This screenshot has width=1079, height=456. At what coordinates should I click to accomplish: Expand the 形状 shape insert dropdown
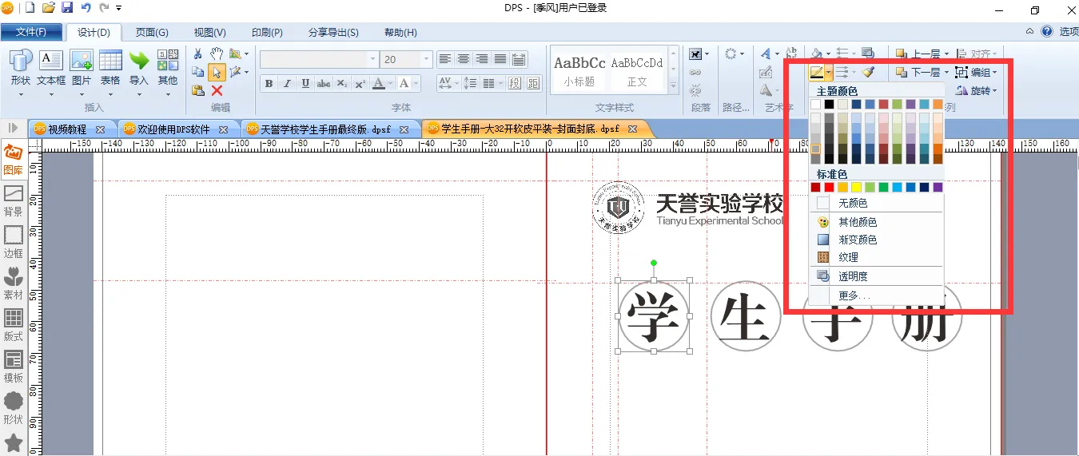21,94
